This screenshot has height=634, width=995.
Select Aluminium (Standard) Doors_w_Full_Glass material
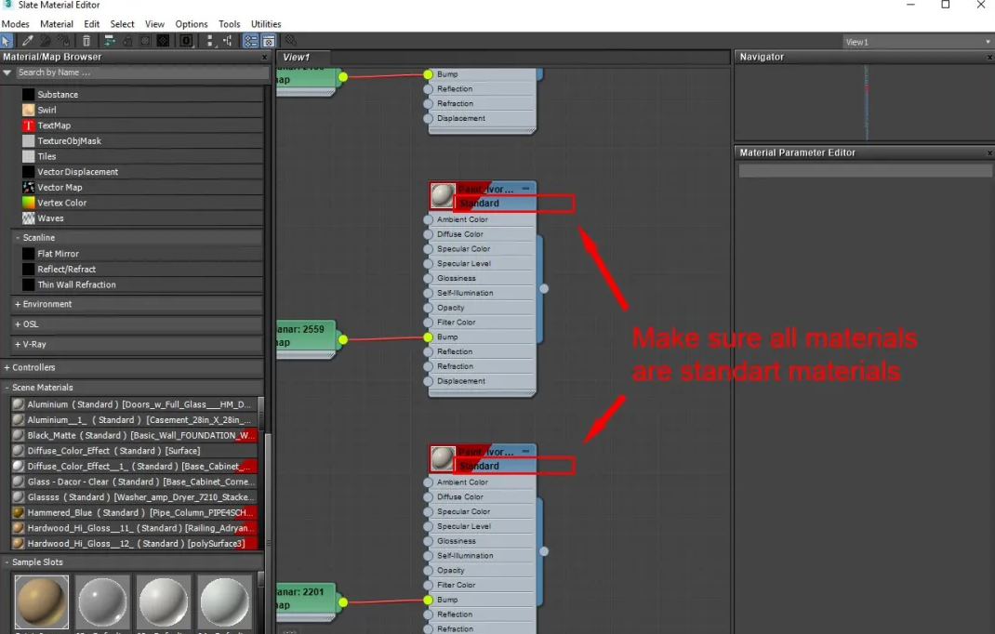[134, 404]
